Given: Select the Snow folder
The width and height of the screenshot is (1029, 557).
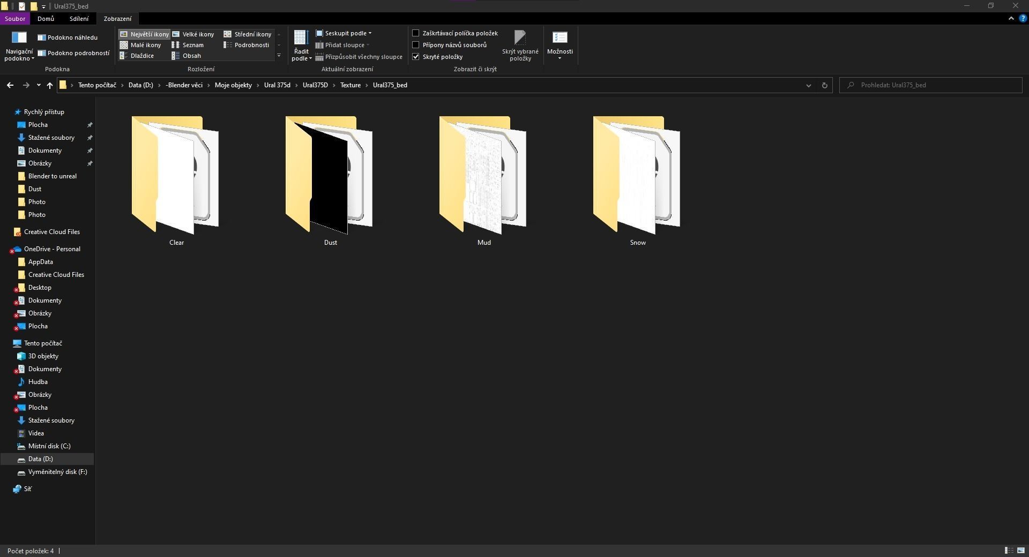Looking at the screenshot, I should (x=637, y=181).
